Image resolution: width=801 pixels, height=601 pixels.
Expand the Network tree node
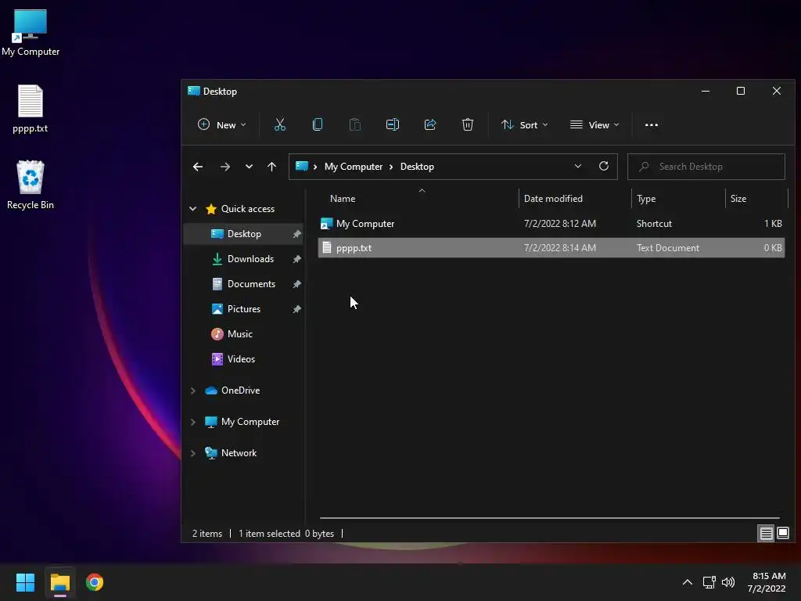coord(192,453)
